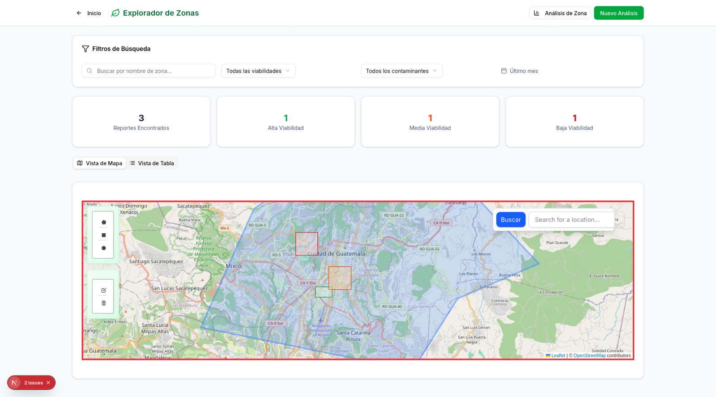The width and height of the screenshot is (716, 397).
Task: Focus the zone name search field
Action: [x=149, y=71]
